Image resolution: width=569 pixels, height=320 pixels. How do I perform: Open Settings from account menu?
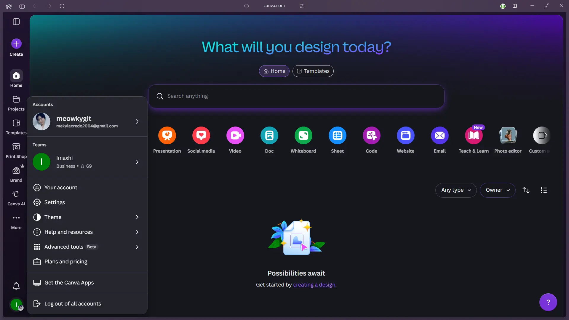pos(87,202)
